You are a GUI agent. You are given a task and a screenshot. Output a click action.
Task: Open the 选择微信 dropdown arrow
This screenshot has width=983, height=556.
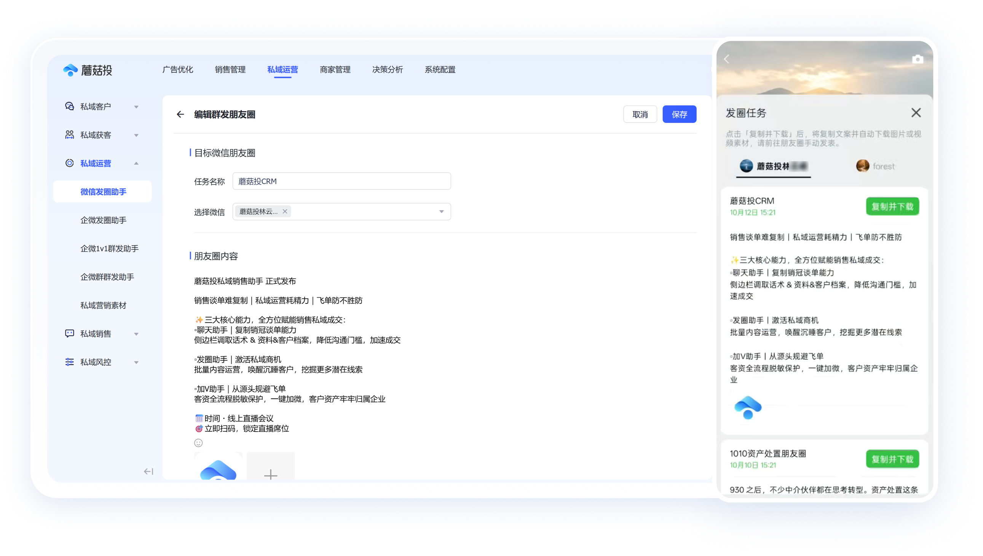(441, 211)
